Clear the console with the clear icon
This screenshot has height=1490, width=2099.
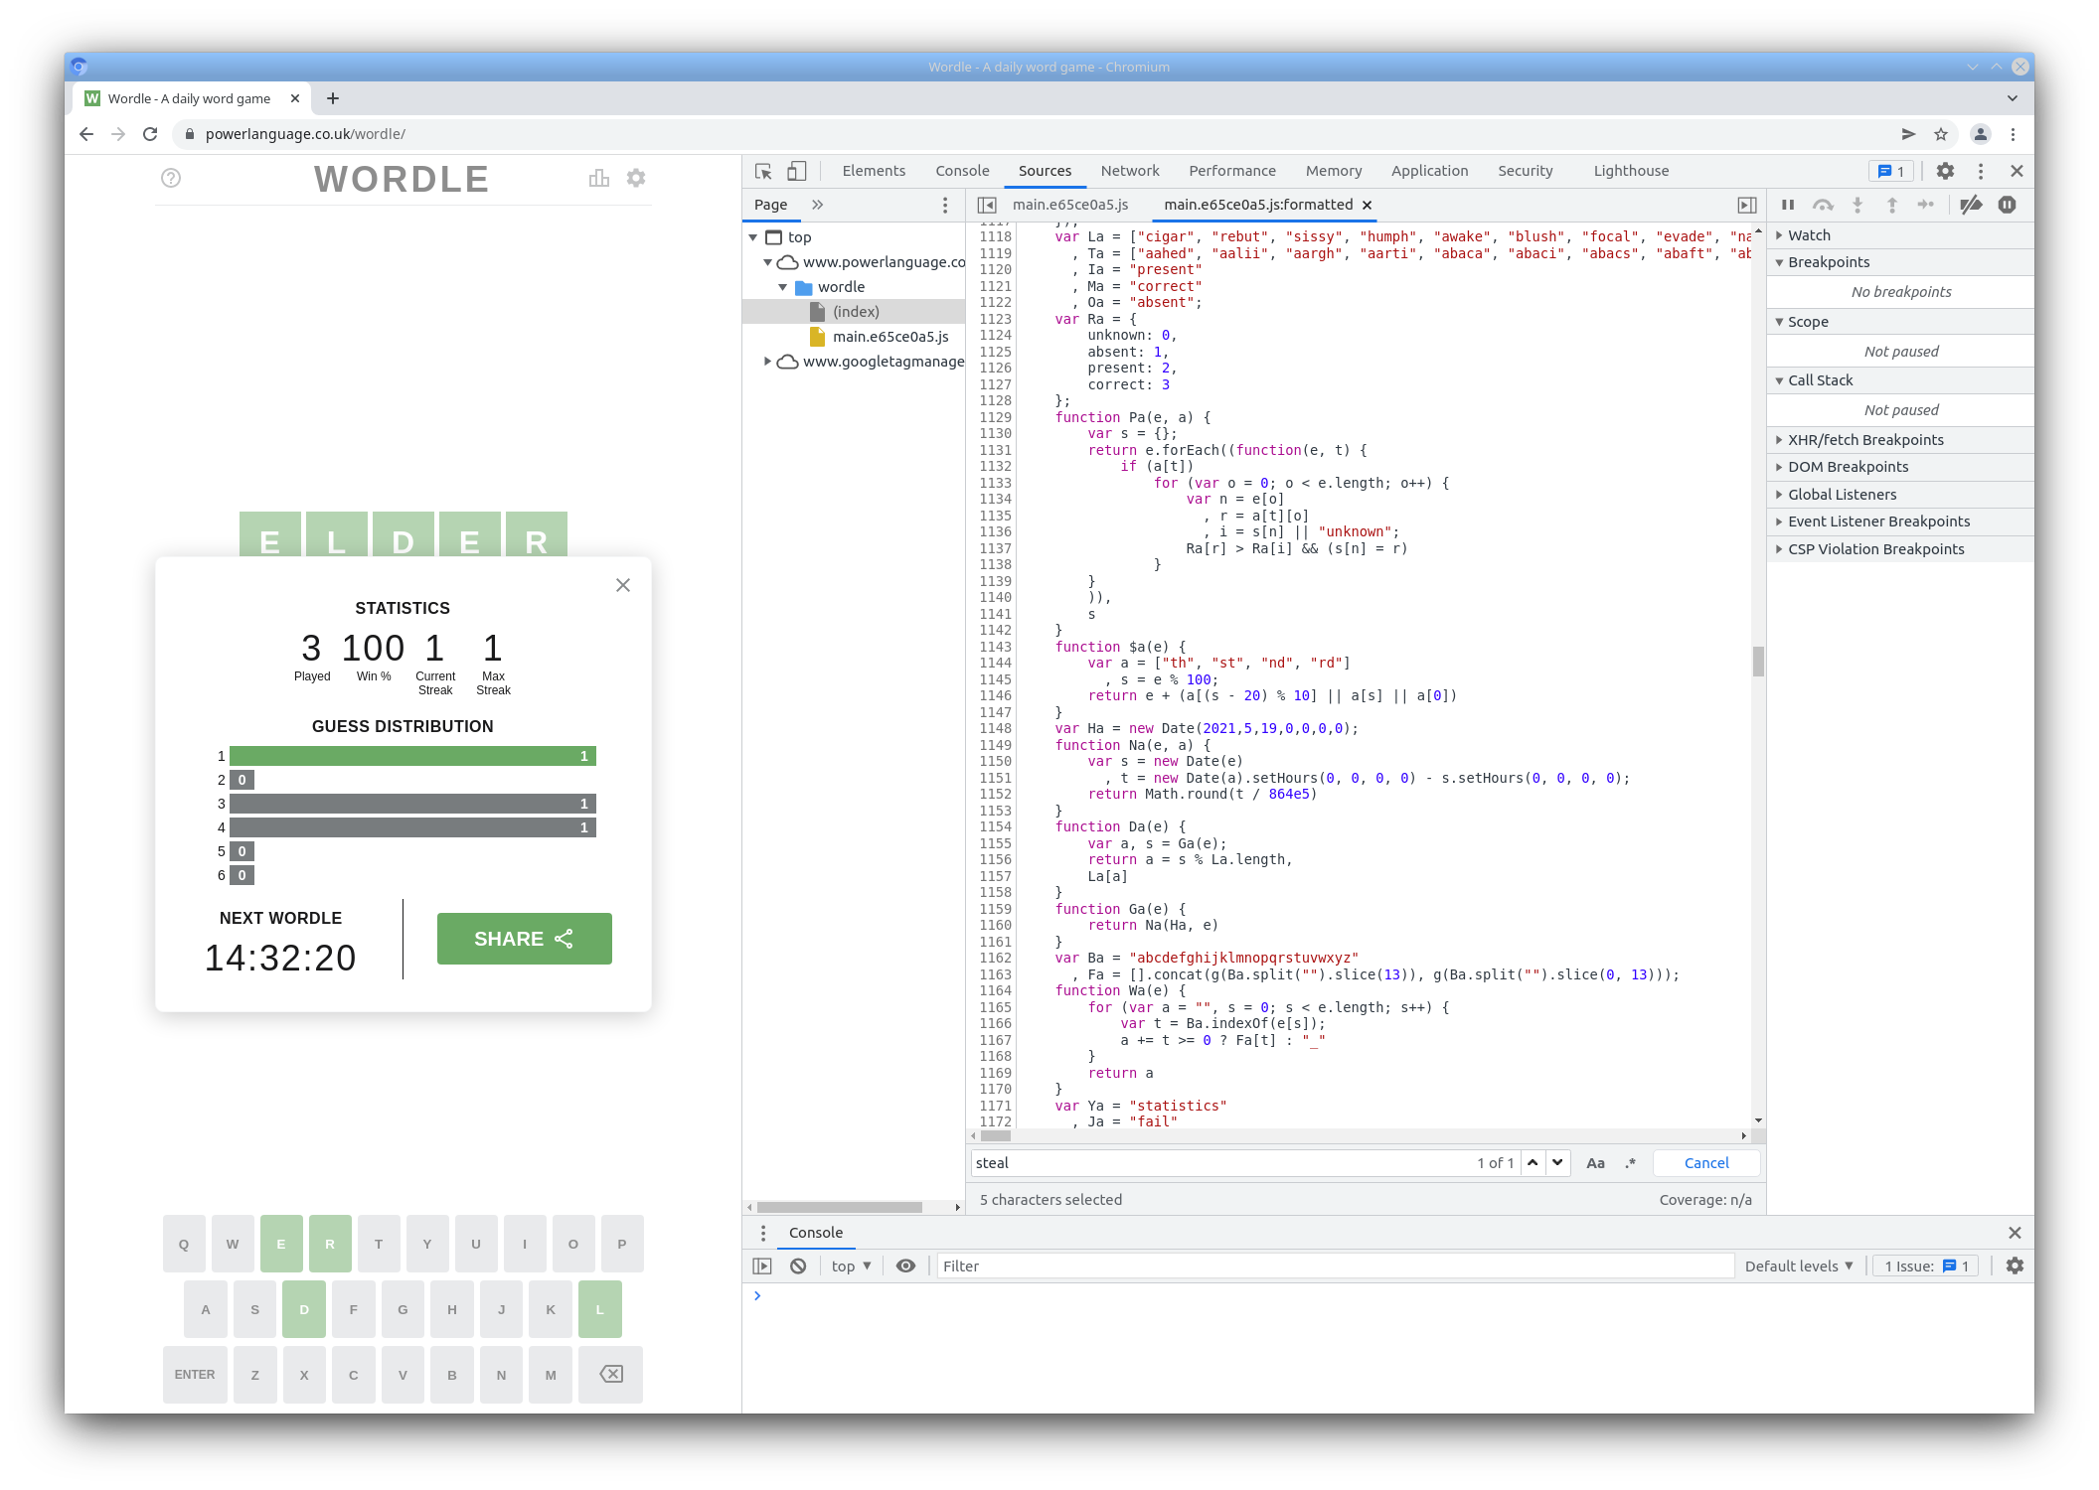[798, 1266]
